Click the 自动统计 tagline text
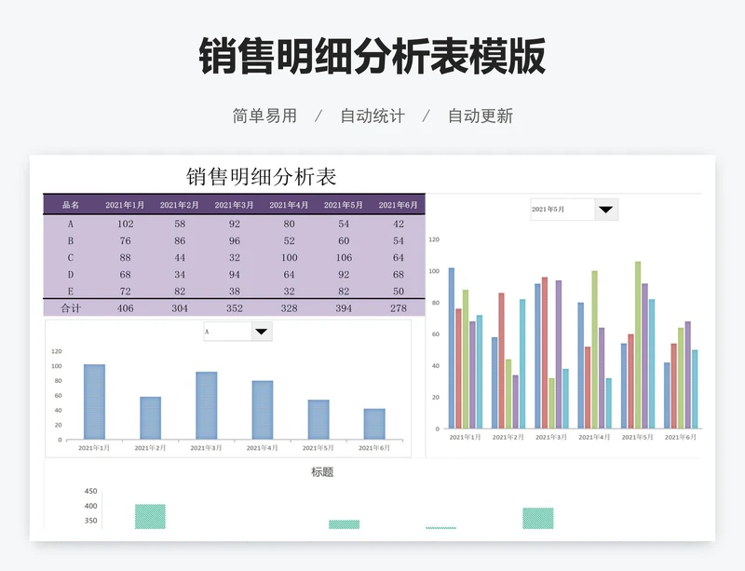Image resolution: width=745 pixels, height=571 pixels. (372, 116)
